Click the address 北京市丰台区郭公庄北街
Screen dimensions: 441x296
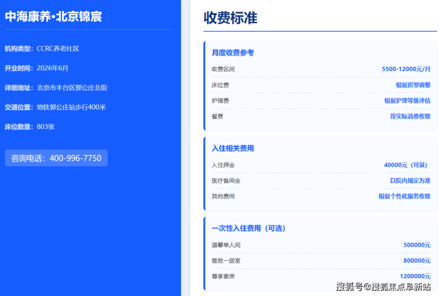[72, 88]
